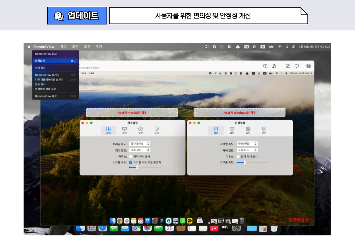Image resolution: width=355 pixels, height=251 pixels.
Task: Open 프레임 속도 dropdown in Windows host window
Action: coord(247,144)
